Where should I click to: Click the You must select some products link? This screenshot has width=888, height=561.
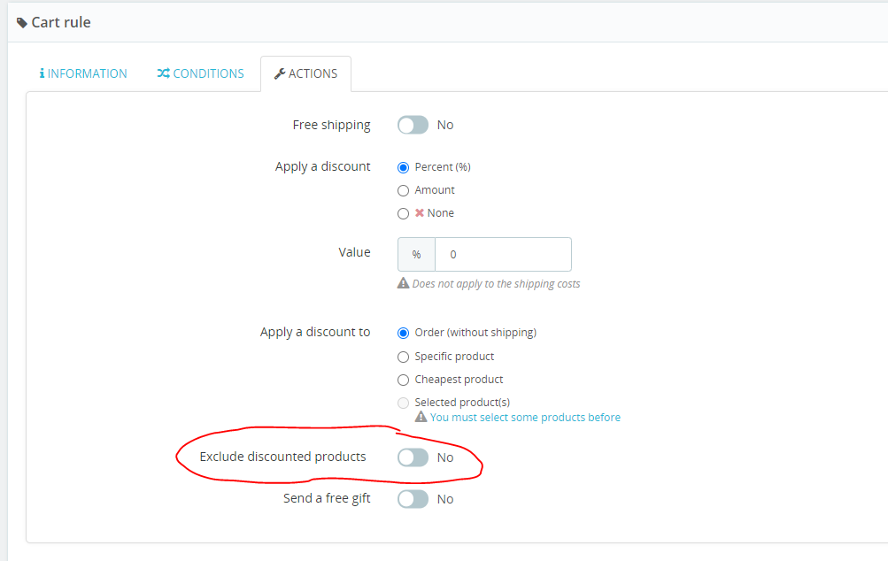pos(526,416)
